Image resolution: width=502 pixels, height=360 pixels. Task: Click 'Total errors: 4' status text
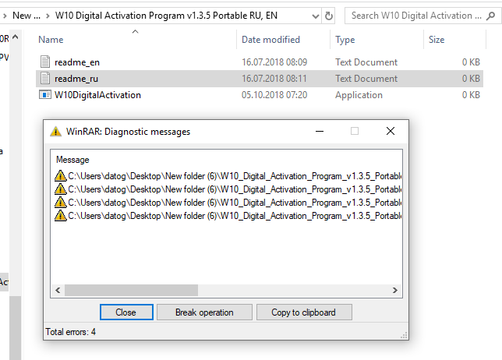pos(70,332)
